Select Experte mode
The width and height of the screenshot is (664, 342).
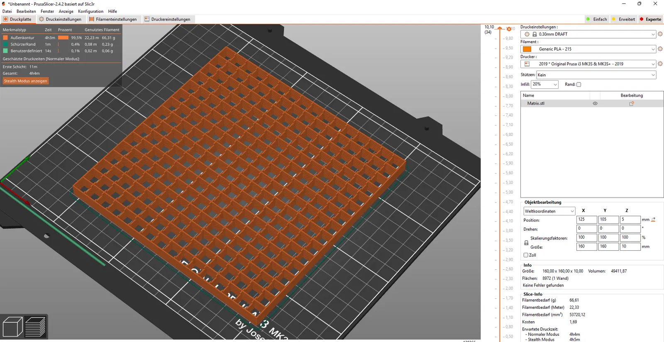(650, 19)
